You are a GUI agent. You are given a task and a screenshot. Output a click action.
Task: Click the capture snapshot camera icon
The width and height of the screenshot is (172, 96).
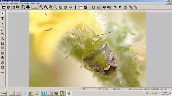(104, 7)
